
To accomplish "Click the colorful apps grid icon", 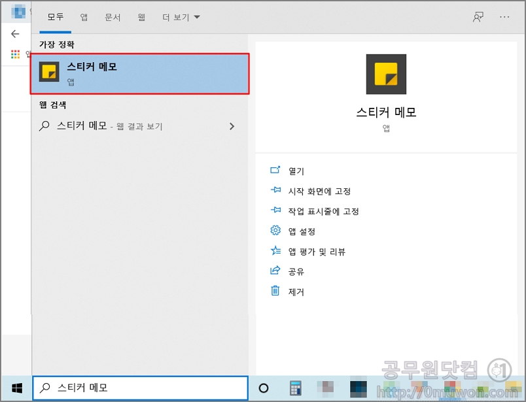I will [x=16, y=54].
